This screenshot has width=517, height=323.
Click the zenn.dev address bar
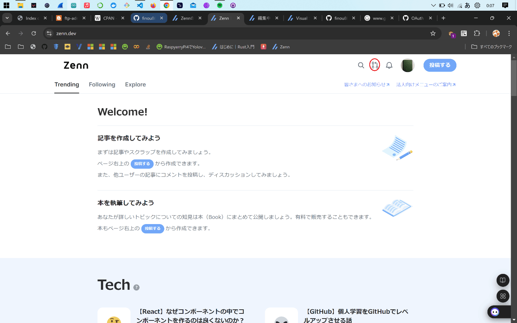[x=242, y=33]
